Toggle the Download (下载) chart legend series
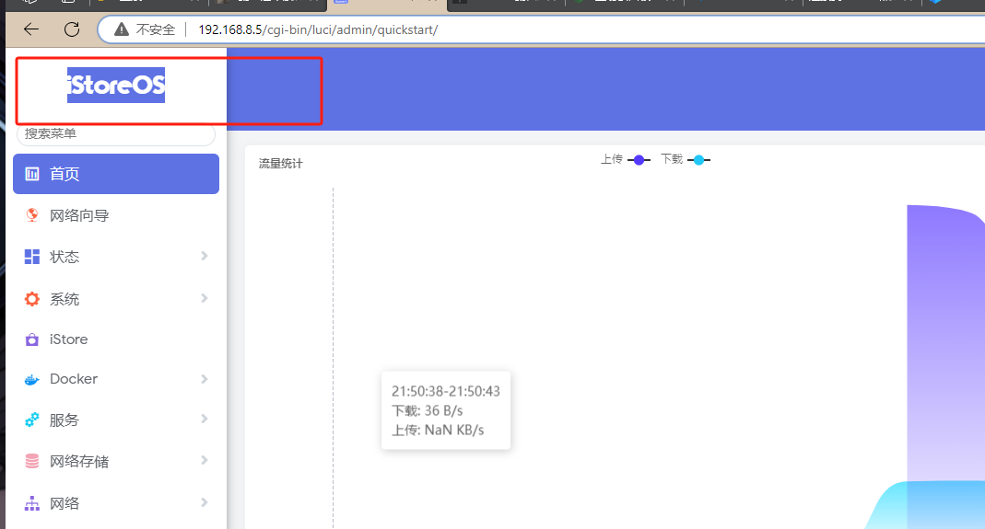Image resolution: width=985 pixels, height=529 pixels. point(686,160)
